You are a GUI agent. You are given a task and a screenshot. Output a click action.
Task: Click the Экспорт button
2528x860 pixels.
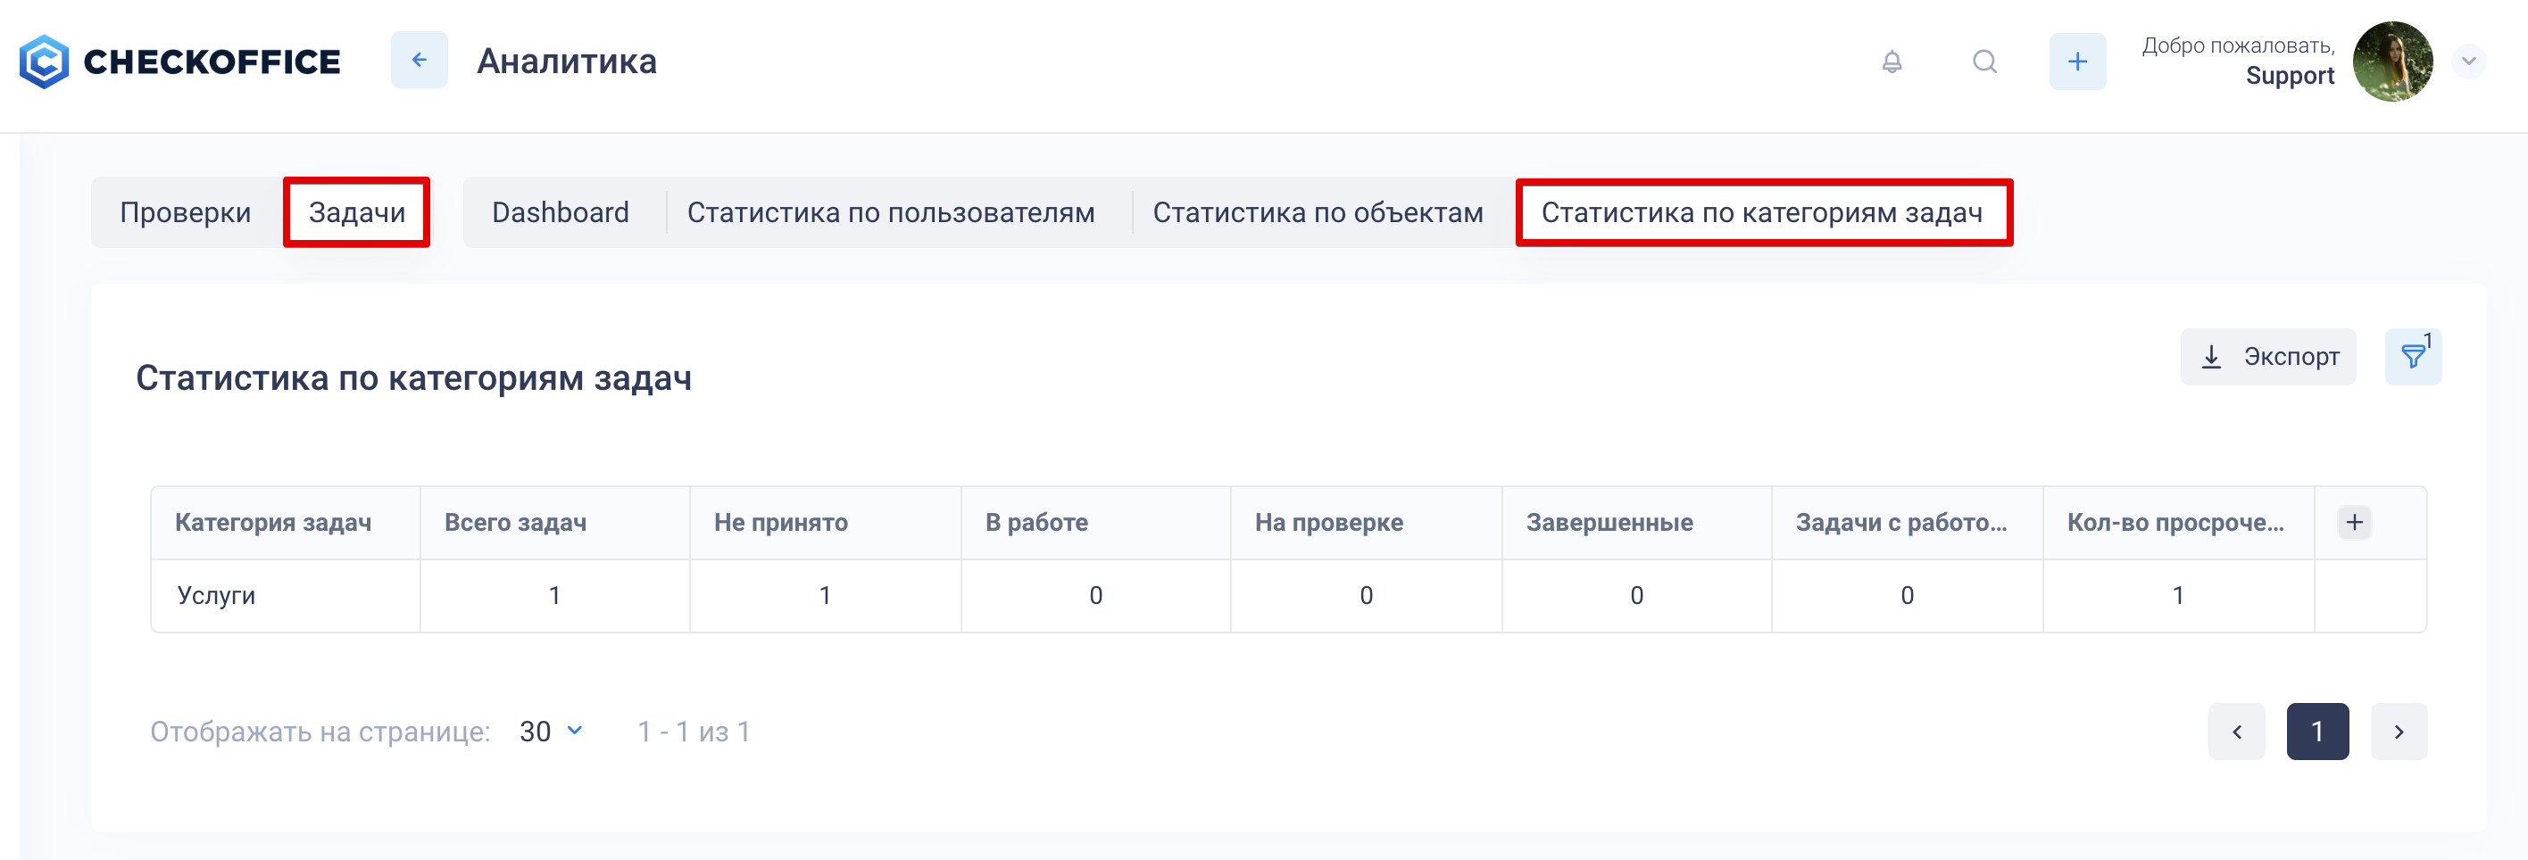(2267, 357)
